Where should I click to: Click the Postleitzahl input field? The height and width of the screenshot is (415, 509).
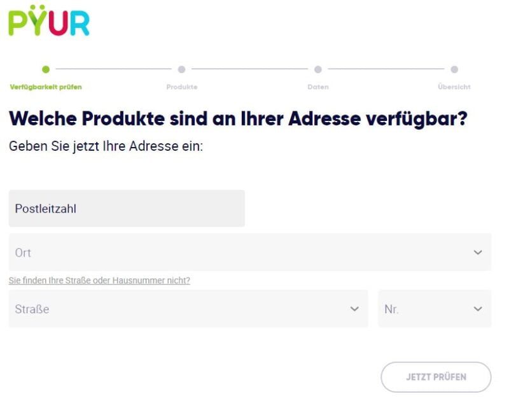pyautogui.click(x=125, y=208)
